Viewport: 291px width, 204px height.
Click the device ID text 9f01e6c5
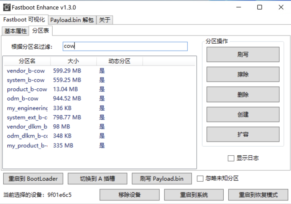click(x=60, y=195)
